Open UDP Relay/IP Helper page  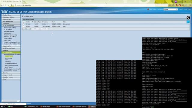(11, 64)
